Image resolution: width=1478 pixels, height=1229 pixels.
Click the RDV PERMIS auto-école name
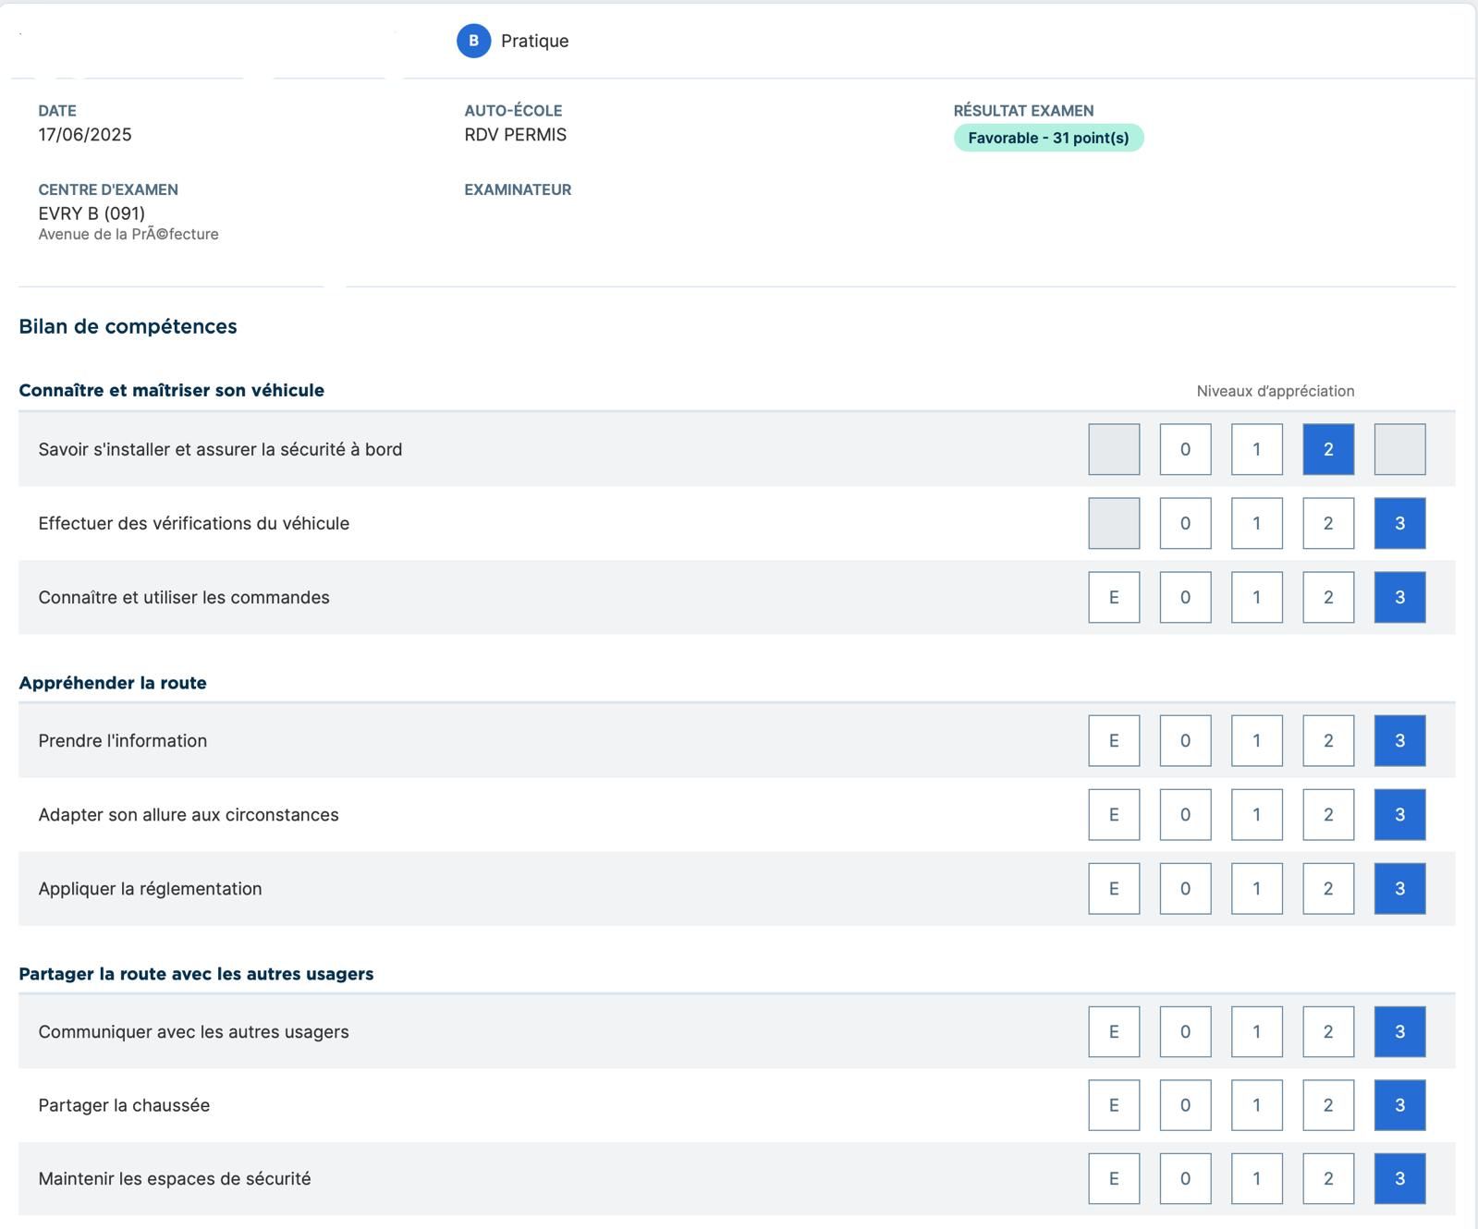click(x=515, y=135)
